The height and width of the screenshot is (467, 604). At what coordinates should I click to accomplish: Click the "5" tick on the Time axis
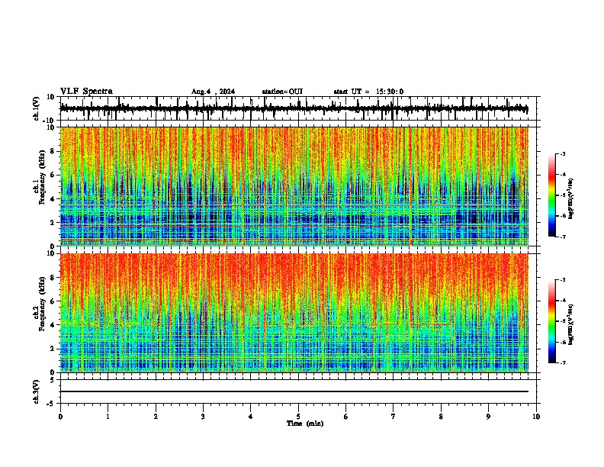pos(298,417)
